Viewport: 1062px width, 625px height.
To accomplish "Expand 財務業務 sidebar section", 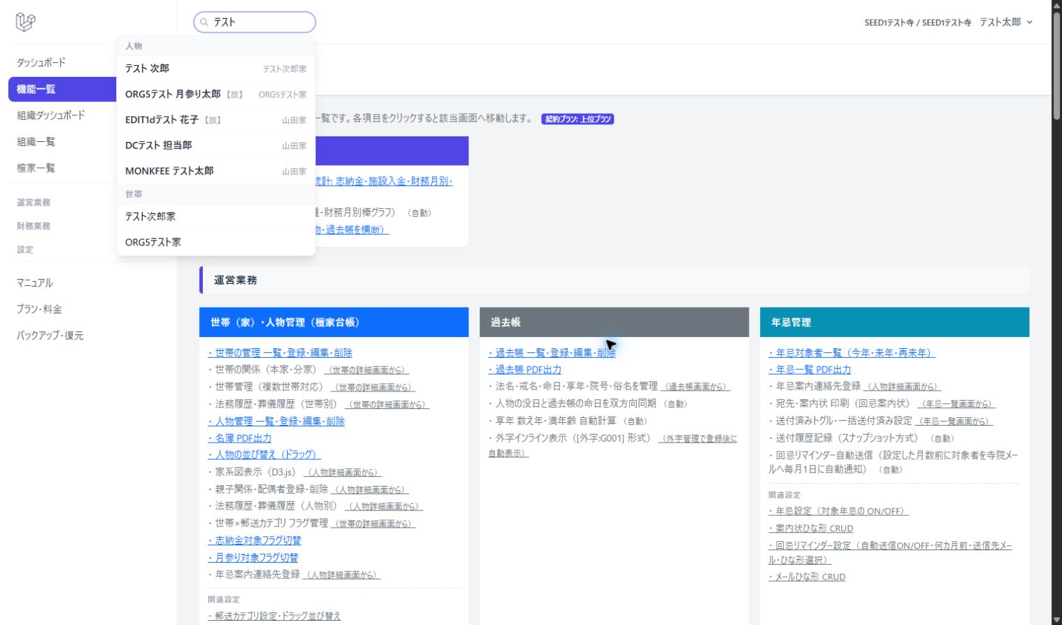I will (34, 227).
